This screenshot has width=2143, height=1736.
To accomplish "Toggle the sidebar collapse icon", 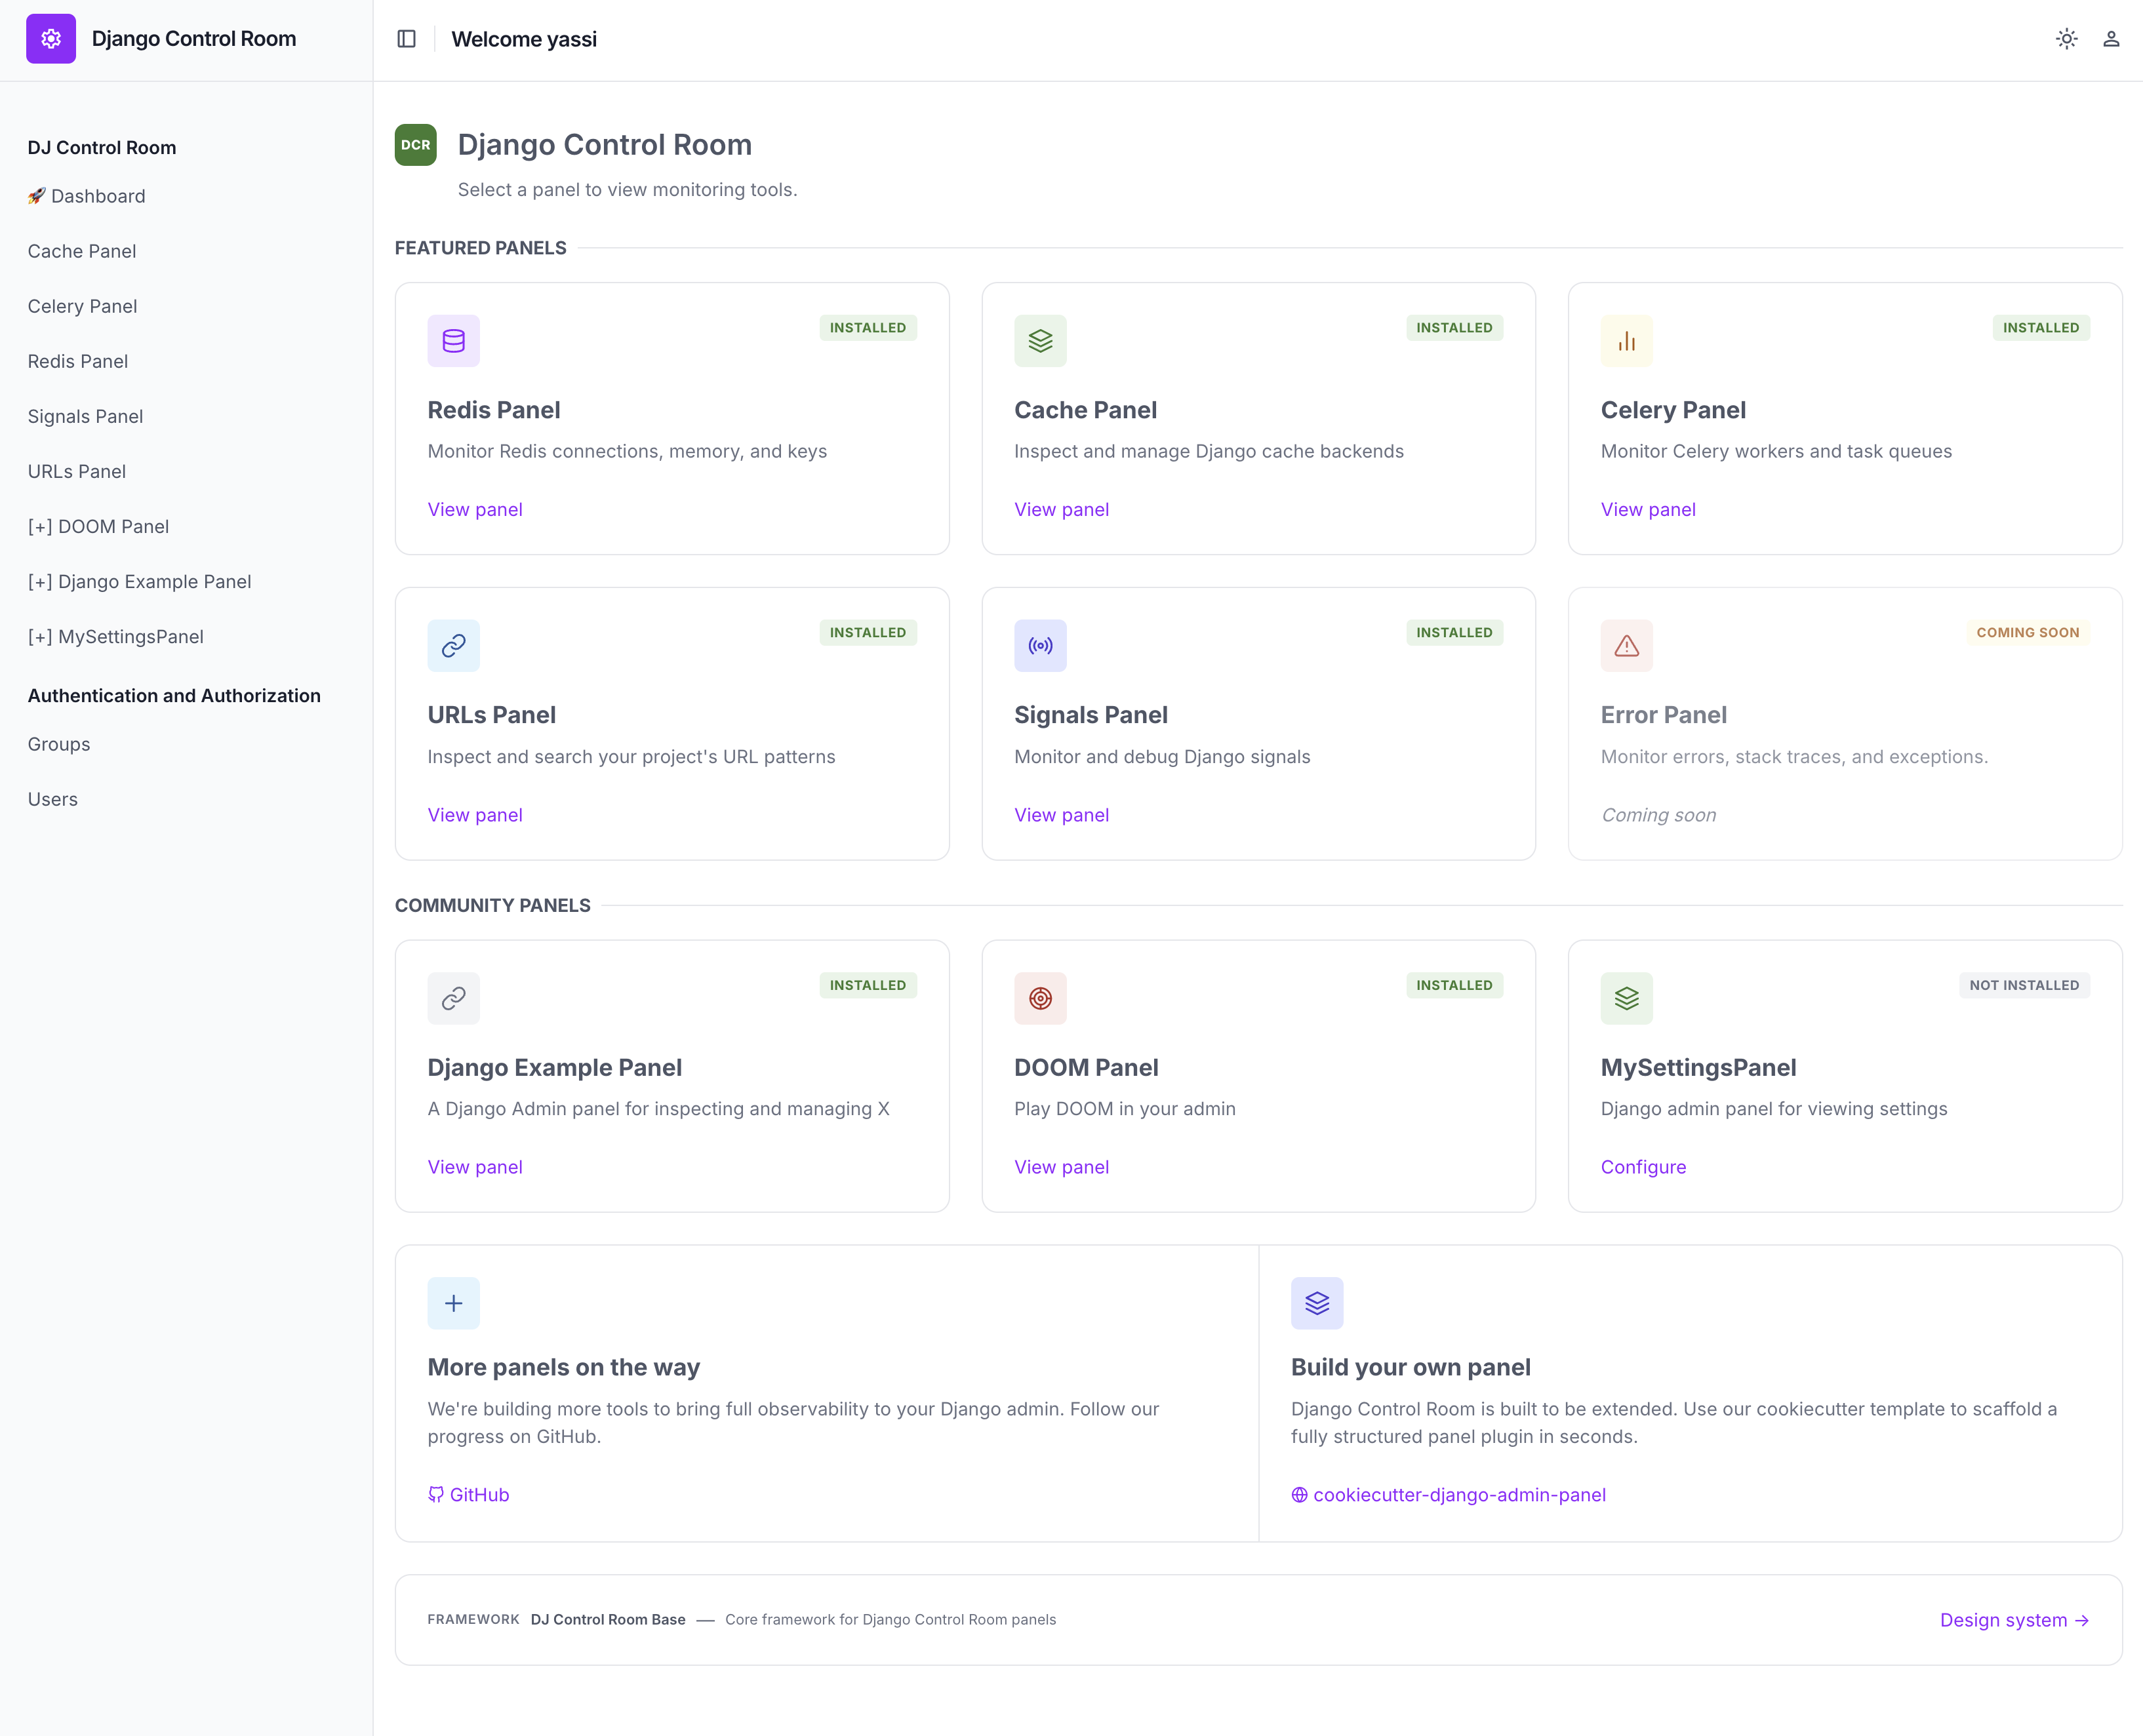I will click(x=406, y=39).
